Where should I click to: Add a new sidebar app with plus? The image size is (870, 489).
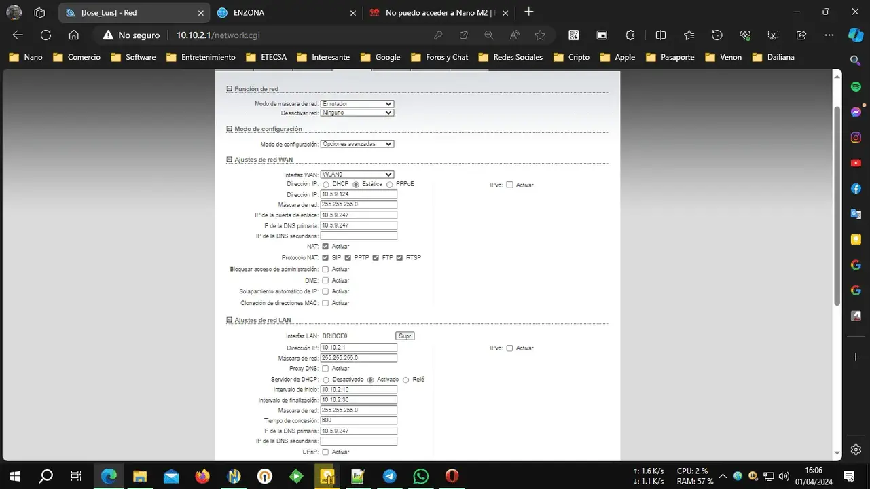tap(856, 357)
